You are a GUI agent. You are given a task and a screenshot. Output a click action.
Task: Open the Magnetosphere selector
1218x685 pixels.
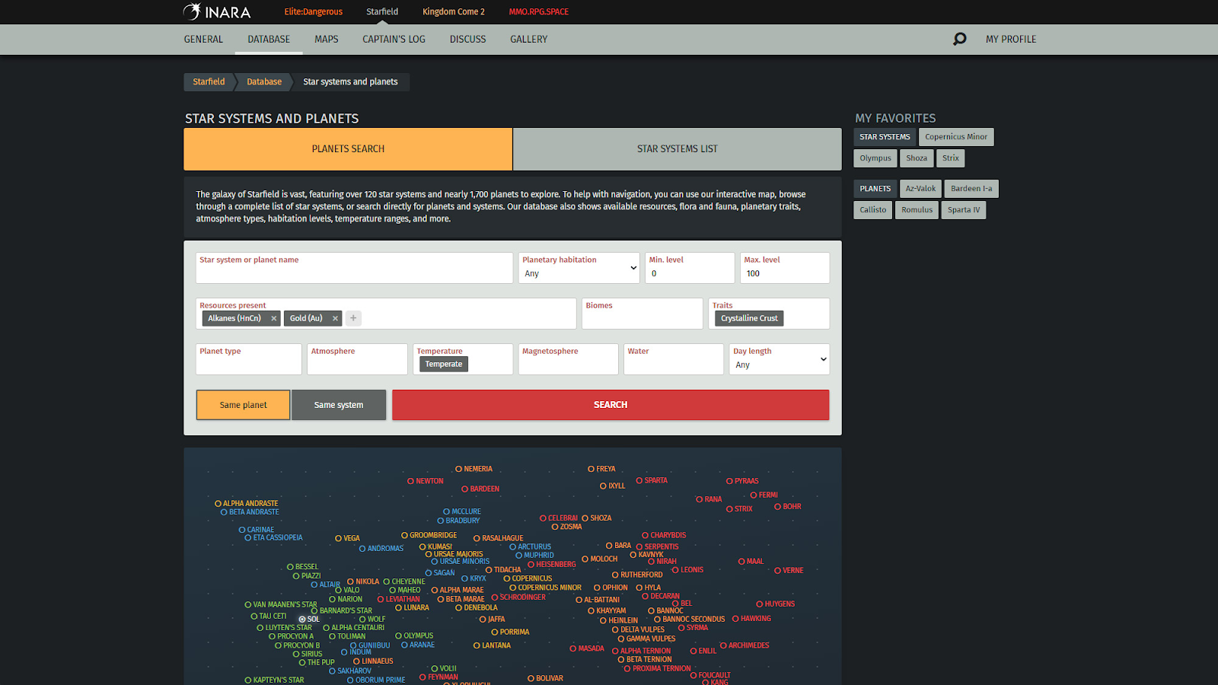569,359
